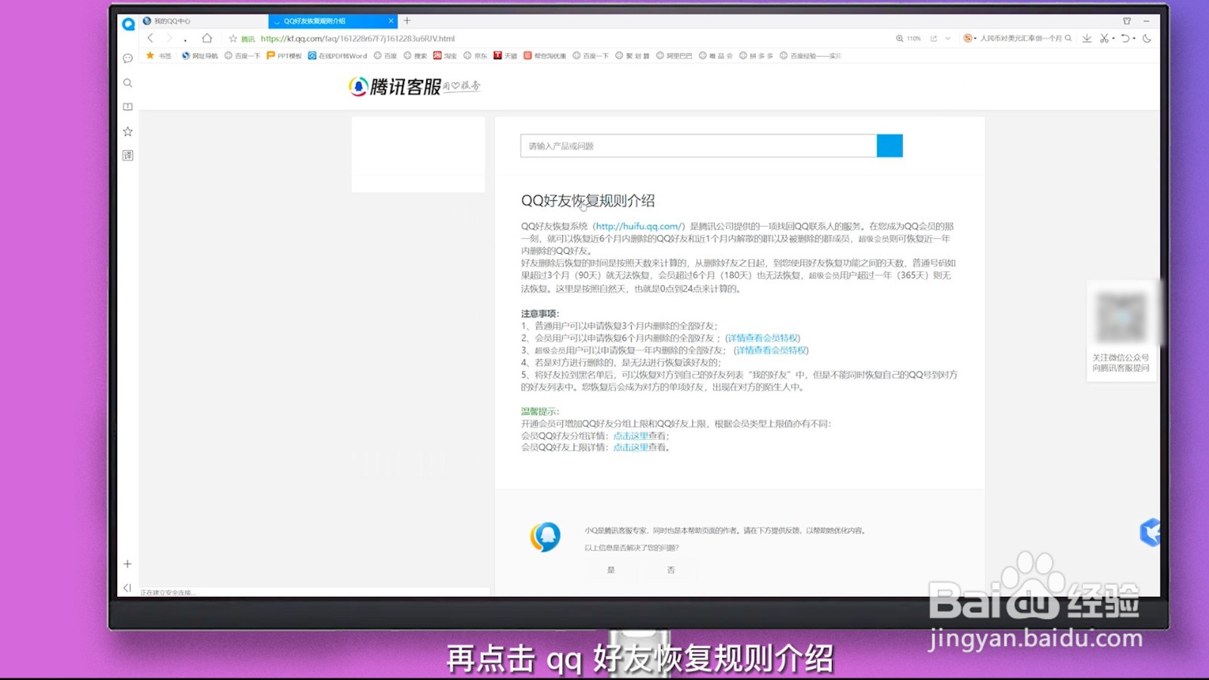The height and width of the screenshot is (680, 1209).
Task: Open the sidebar feedback chat bubble
Action: [x=128, y=58]
